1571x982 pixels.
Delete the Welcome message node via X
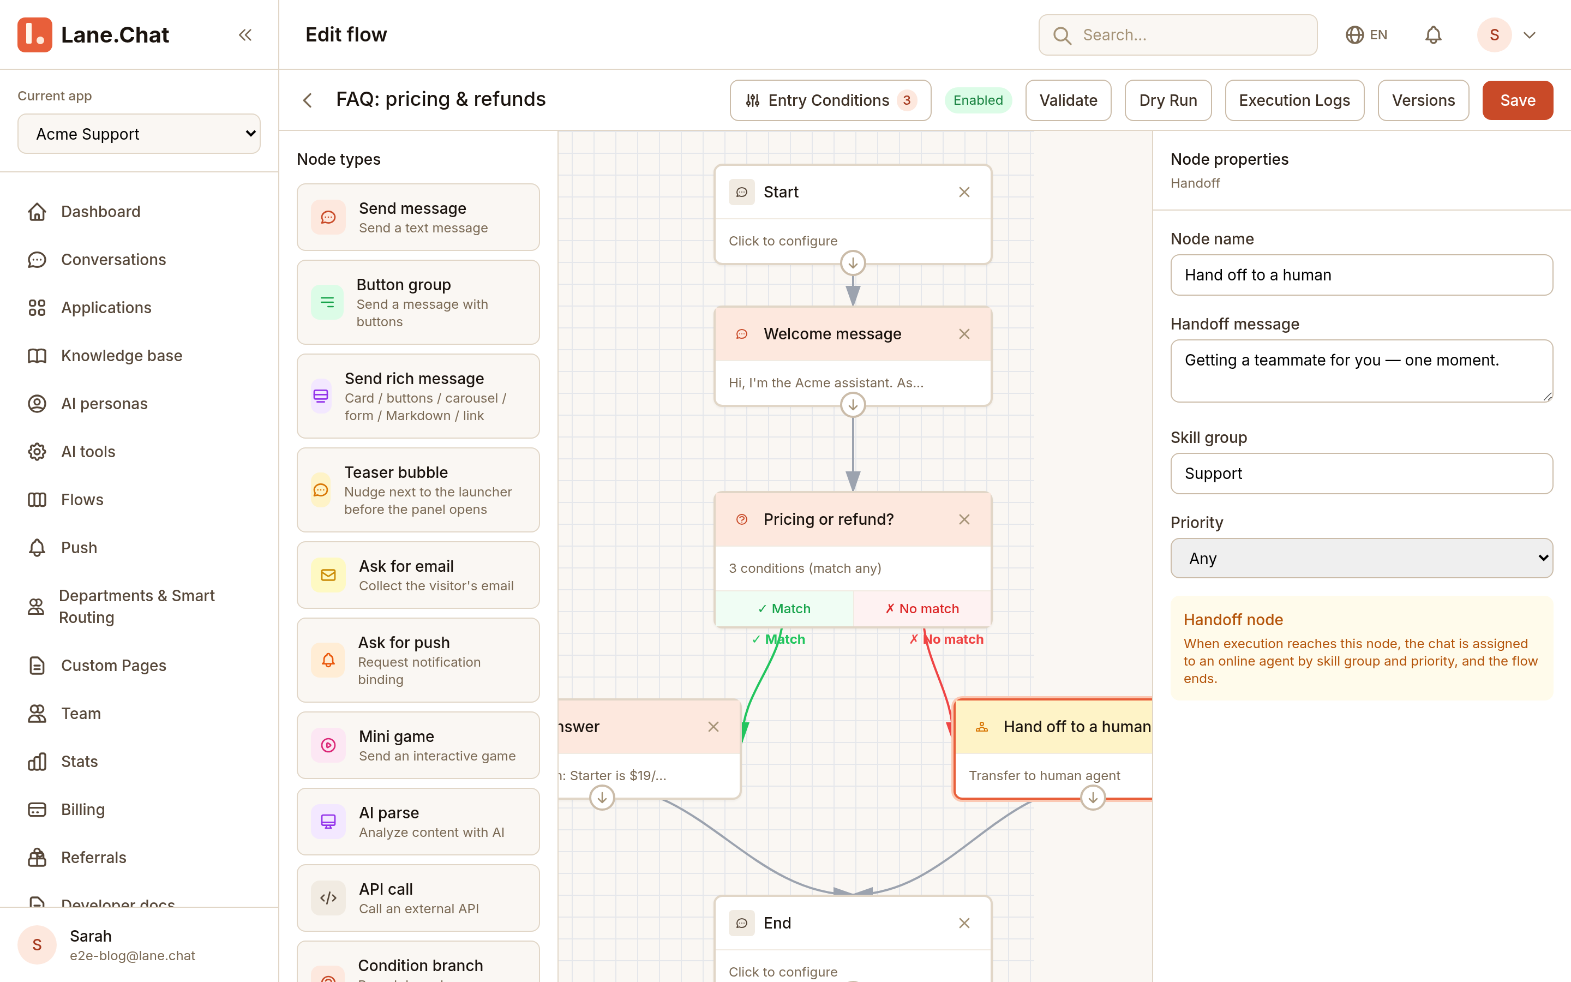pos(964,334)
